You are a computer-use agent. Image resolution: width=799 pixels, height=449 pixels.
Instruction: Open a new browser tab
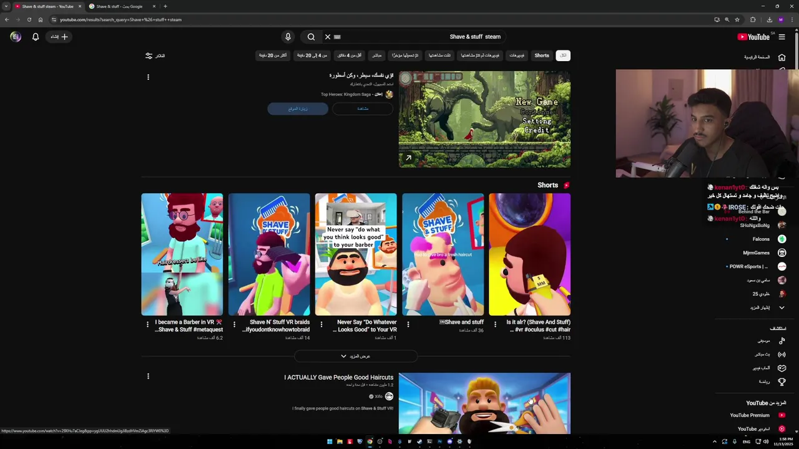tap(165, 6)
